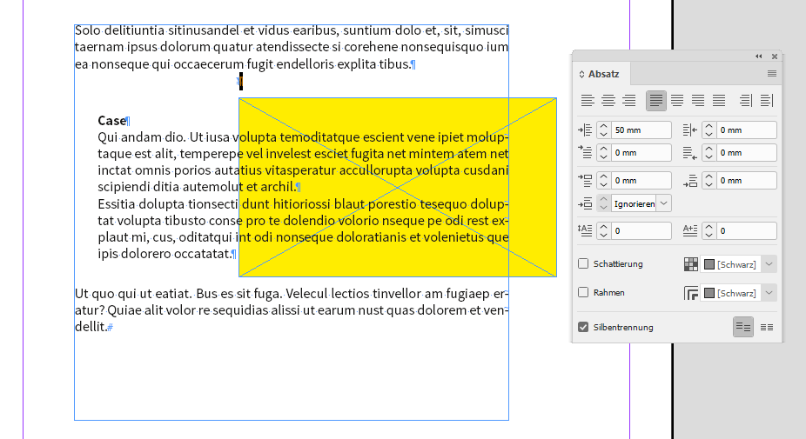Cycle Absatz panel view with expander arrows
The height and width of the screenshot is (439, 806).
coord(582,74)
